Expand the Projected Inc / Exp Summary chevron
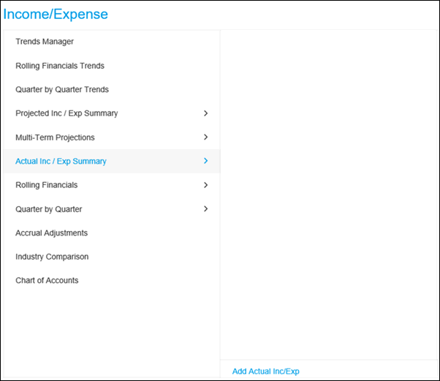440x381 pixels. 205,113
